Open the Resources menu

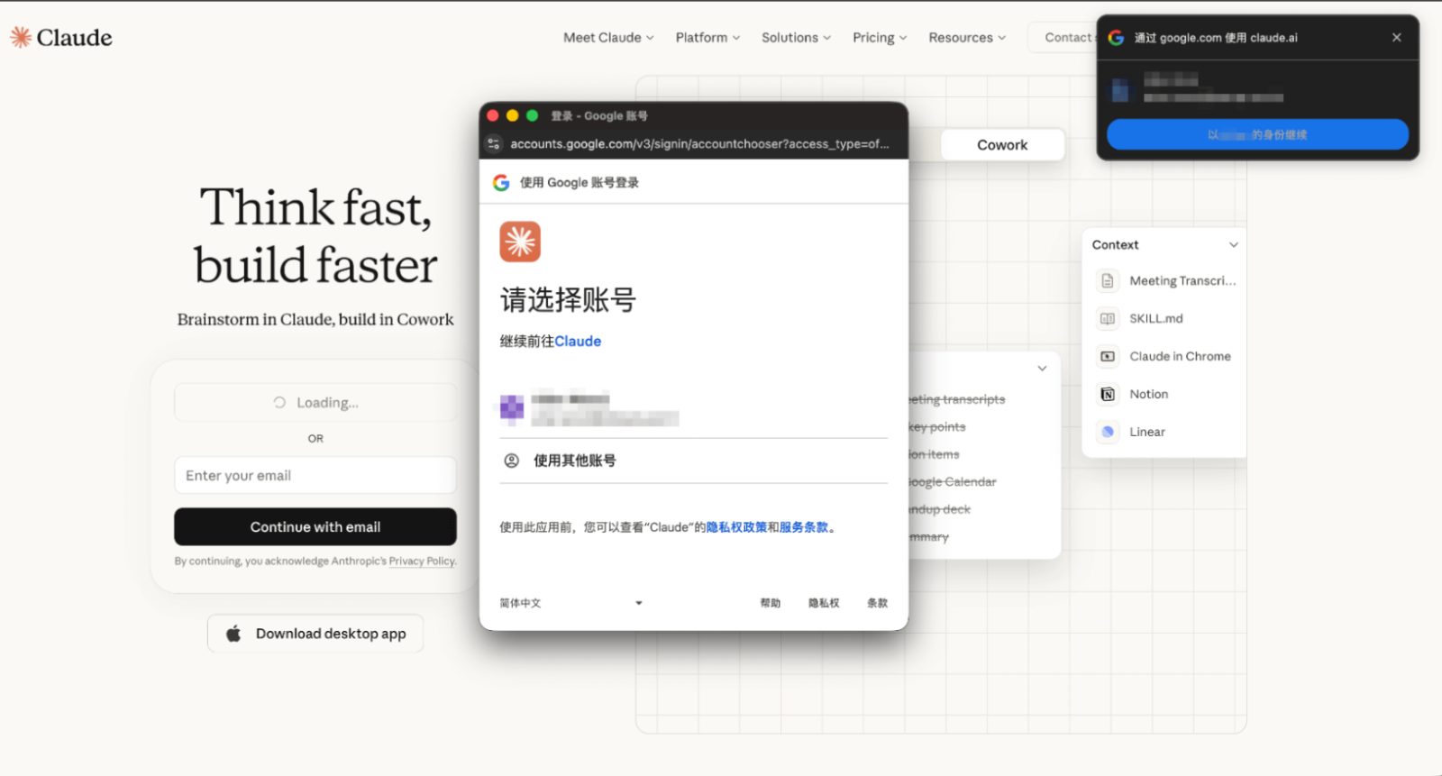967,38
